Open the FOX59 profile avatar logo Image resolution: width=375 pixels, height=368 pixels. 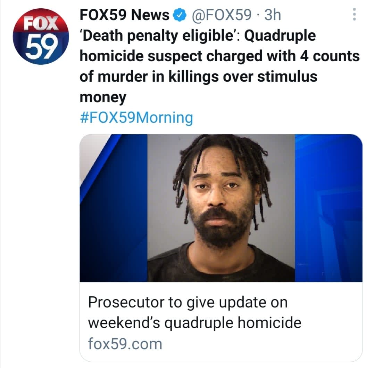click(x=41, y=37)
